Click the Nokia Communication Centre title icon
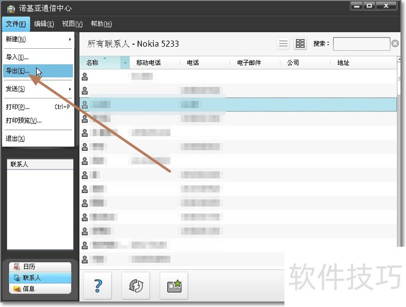Viewport: 406px width, 307px height. (x=11, y=9)
